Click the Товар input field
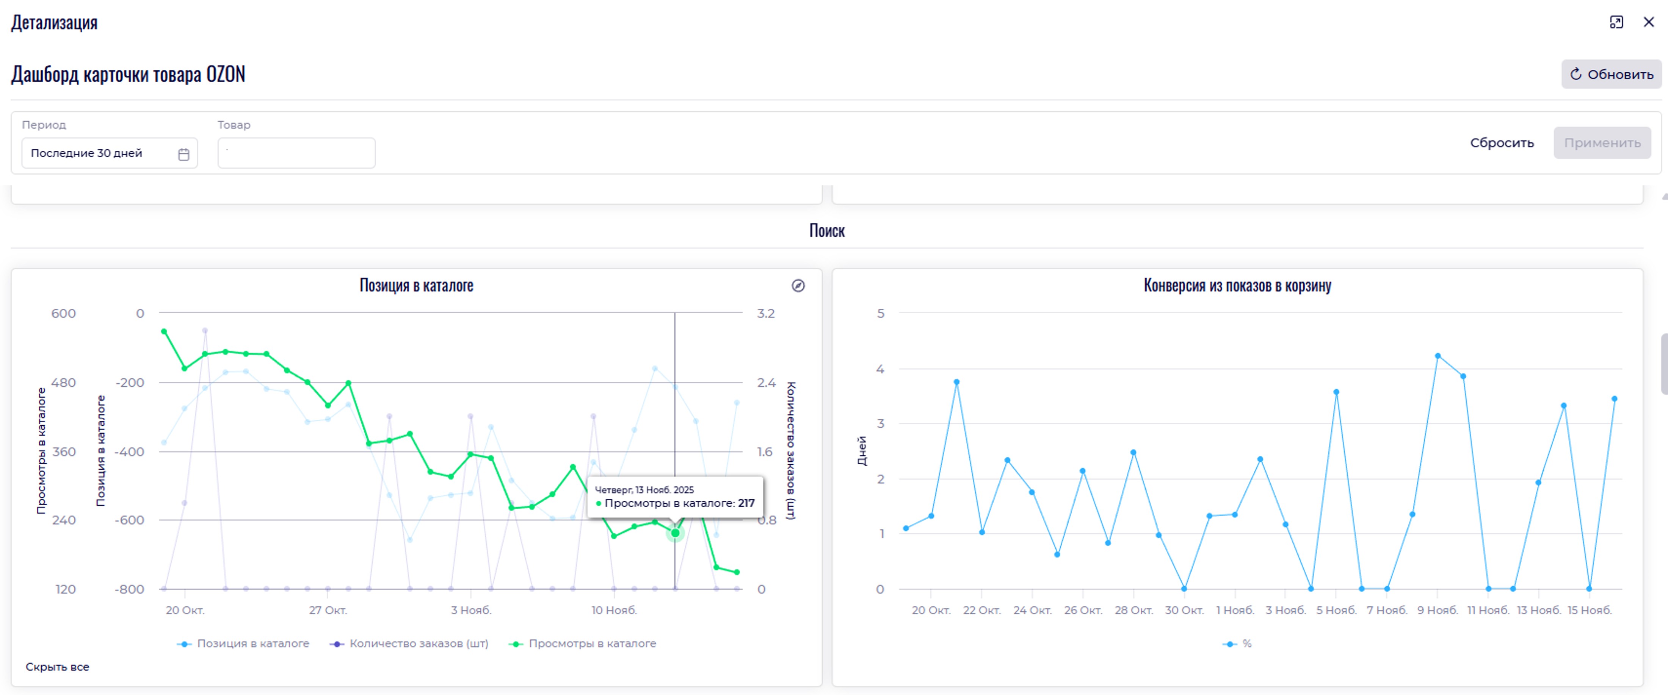 (296, 153)
